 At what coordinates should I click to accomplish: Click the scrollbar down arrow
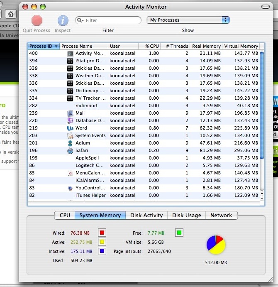(x=262, y=199)
